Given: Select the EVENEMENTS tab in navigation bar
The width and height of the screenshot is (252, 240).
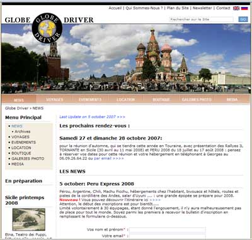Looking at the screenshot, I should pyautogui.click(x=90, y=99).
